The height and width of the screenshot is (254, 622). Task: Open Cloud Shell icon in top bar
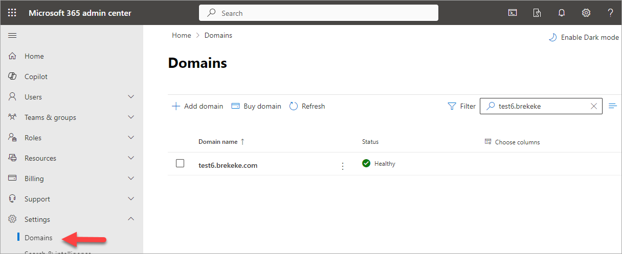click(512, 13)
